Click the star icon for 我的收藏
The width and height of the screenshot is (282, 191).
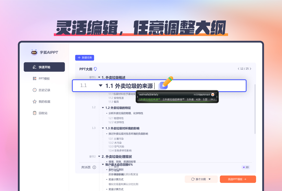click(x=34, y=102)
